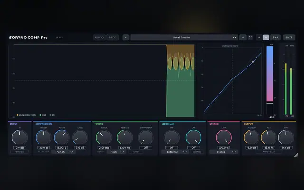
Task: Toggle the AUTO timing button
Action: 136,152
